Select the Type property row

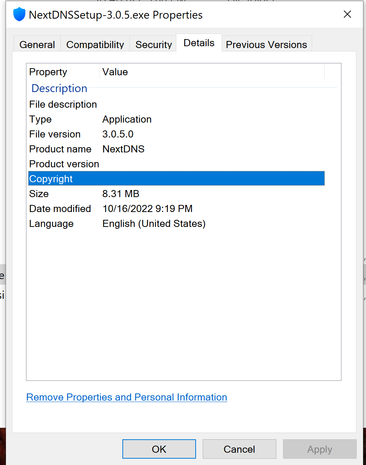coord(176,119)
